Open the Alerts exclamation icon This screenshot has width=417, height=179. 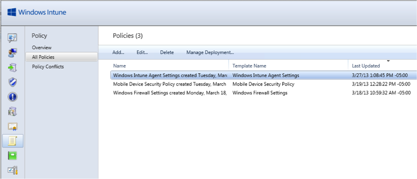coord(13,97)
